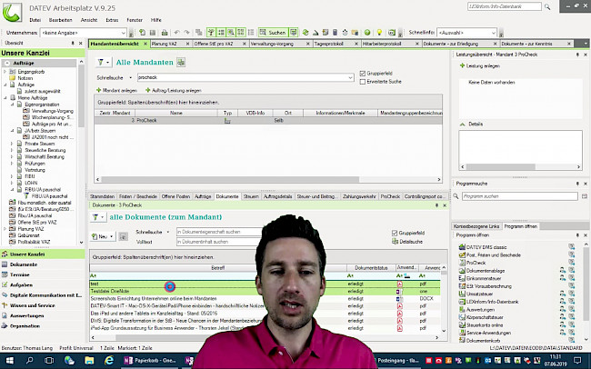Open Internet Explorer from the taskbar

pyautogui.click(x=109, y=361)
